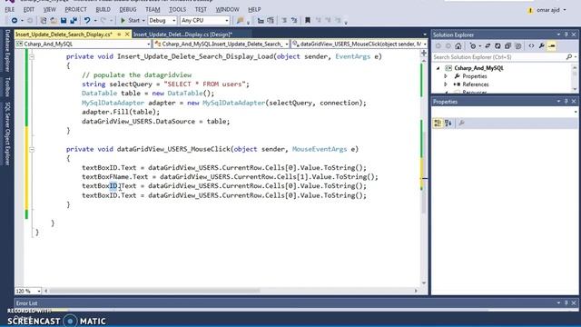Click the Solution Explorer Refresh icon

pyautogui.click(x=497, y=46)
